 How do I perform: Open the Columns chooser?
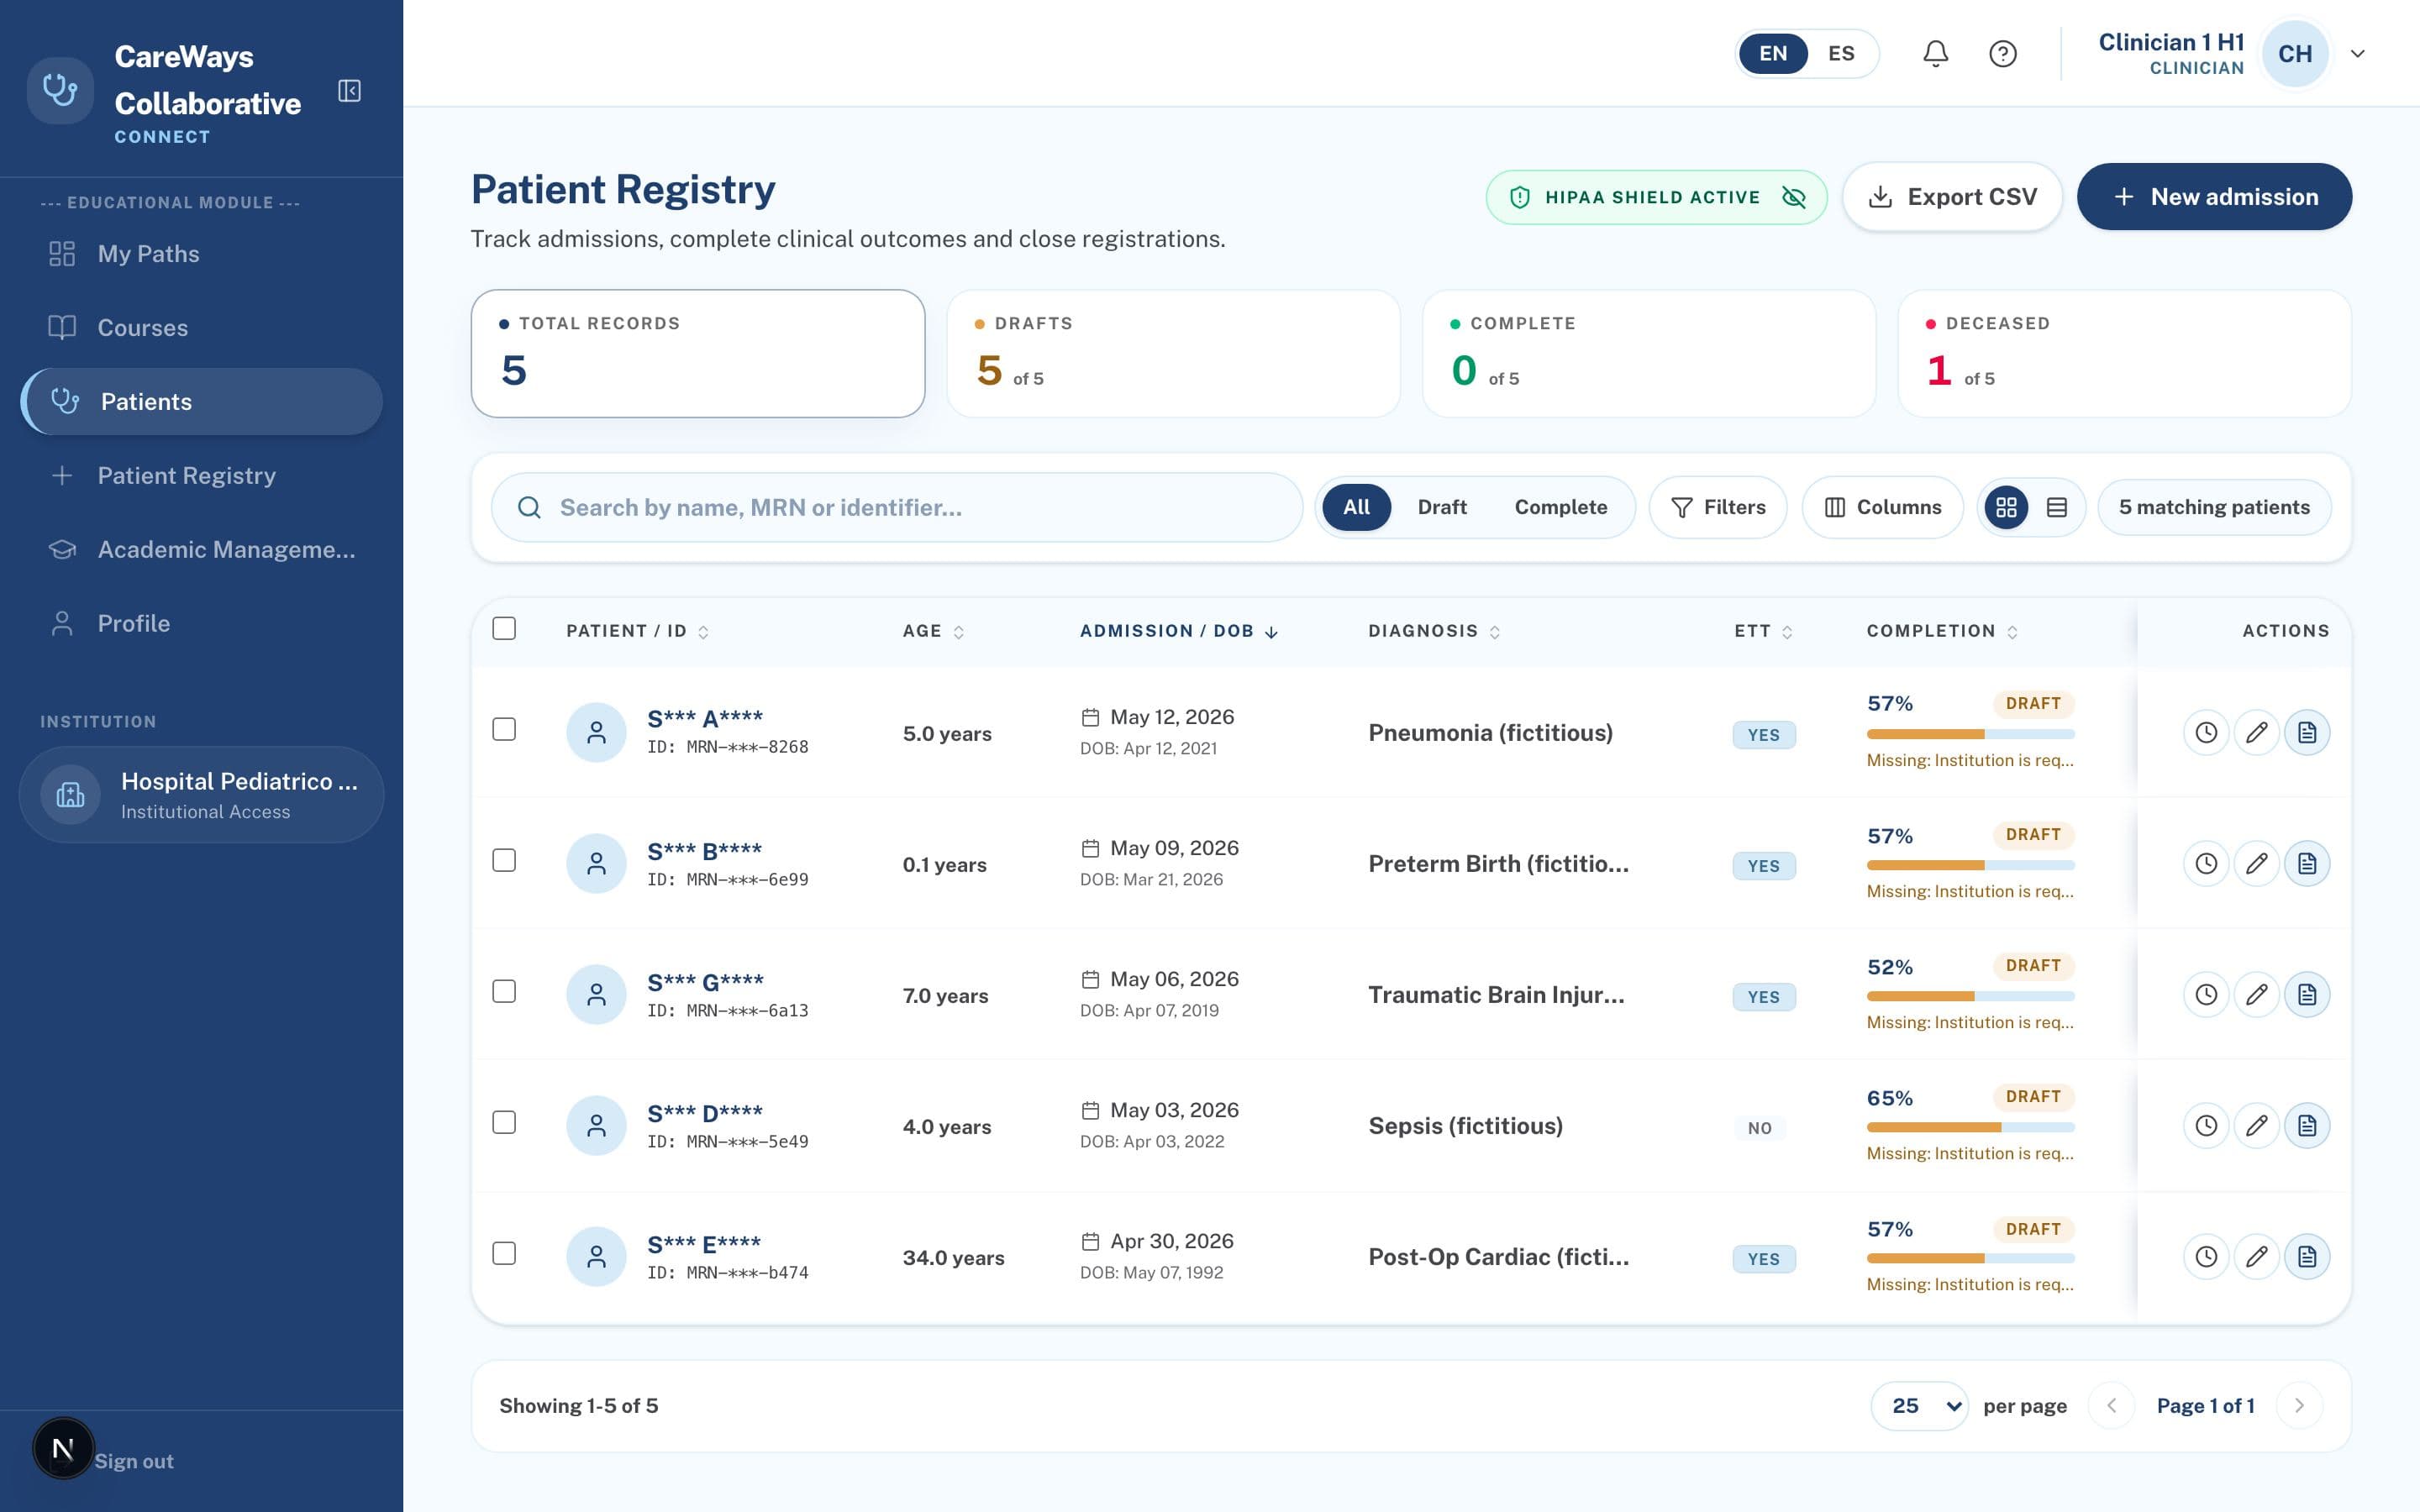click(1882, 507)
